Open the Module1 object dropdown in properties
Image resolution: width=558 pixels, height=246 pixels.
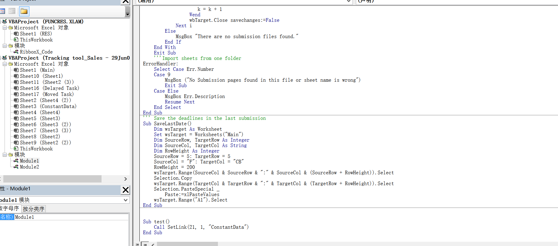coord(125,200)
